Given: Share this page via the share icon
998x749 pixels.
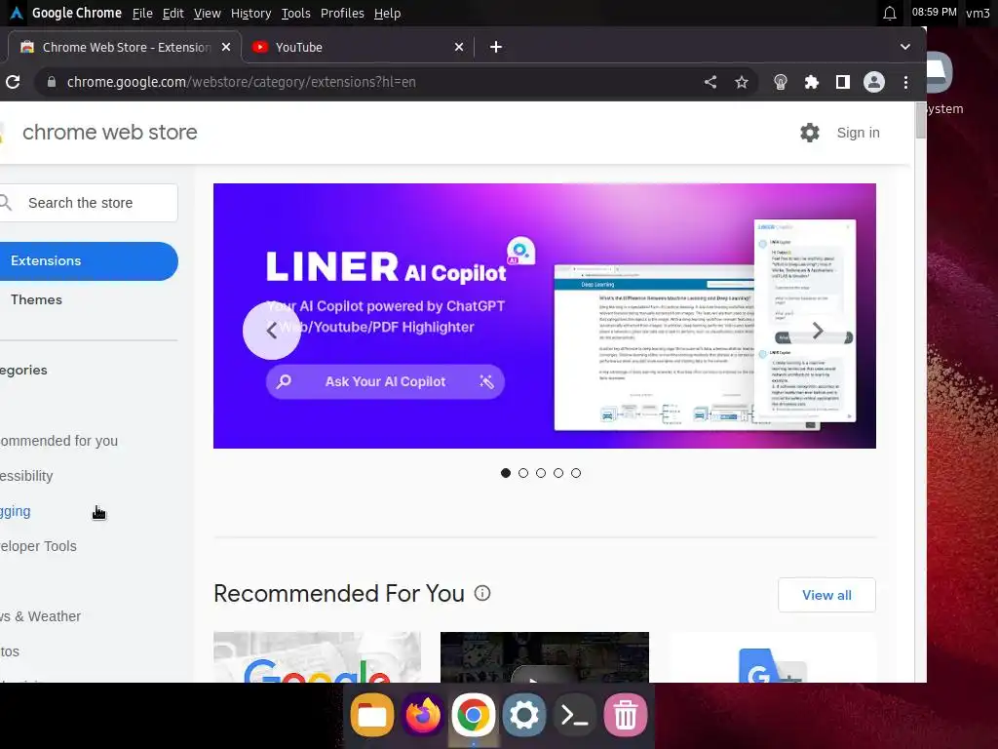Looking at the screenshot, I should [710, 82].
